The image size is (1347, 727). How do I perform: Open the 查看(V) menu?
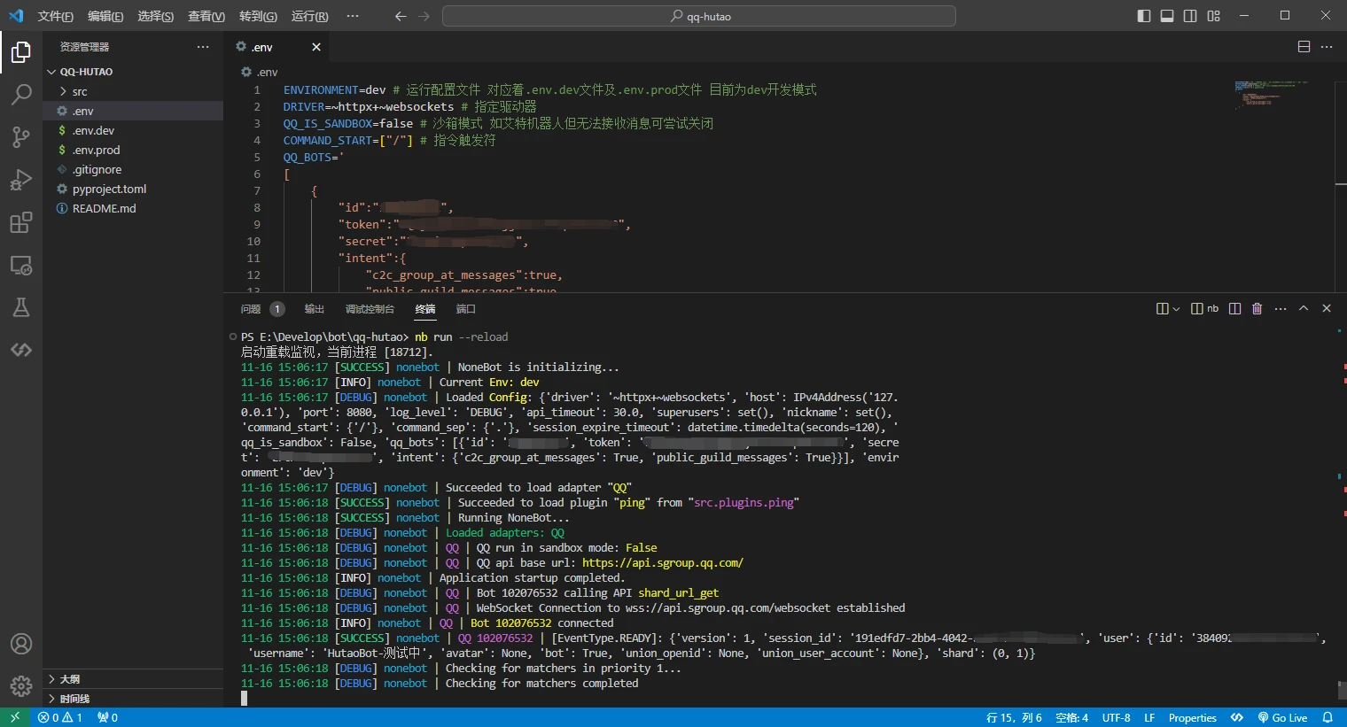[206, 16]
